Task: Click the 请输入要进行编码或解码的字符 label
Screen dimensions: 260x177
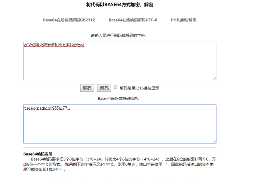Action: pos(119,35)
